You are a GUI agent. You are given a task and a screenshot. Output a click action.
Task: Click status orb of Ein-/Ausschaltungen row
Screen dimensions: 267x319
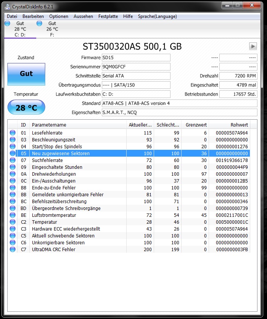click(13, 181)
